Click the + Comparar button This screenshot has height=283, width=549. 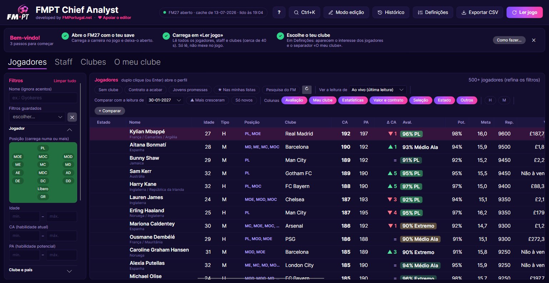pyautogui.click(x=110, y=111)
